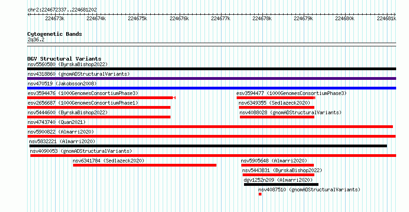This screenshot has width=409, height=212.
Task: Click the 224673k ruler tick label
Action: (x=55, y=18)
